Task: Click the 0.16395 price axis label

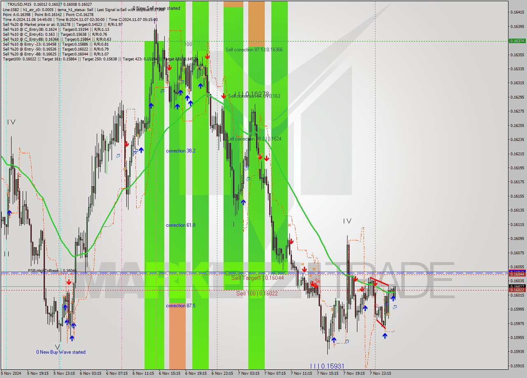Action: [x=517, y=26]
